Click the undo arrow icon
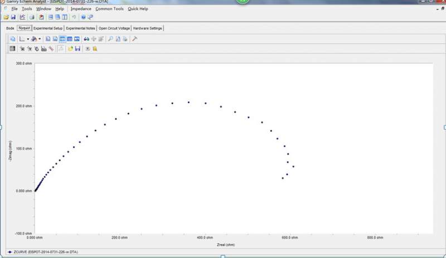 [x=74, y=17]
